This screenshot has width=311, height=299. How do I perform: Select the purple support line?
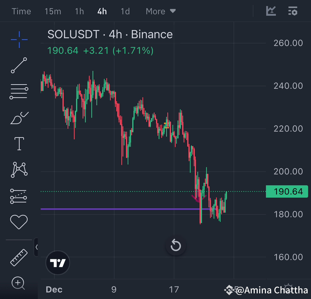point(113,209)
